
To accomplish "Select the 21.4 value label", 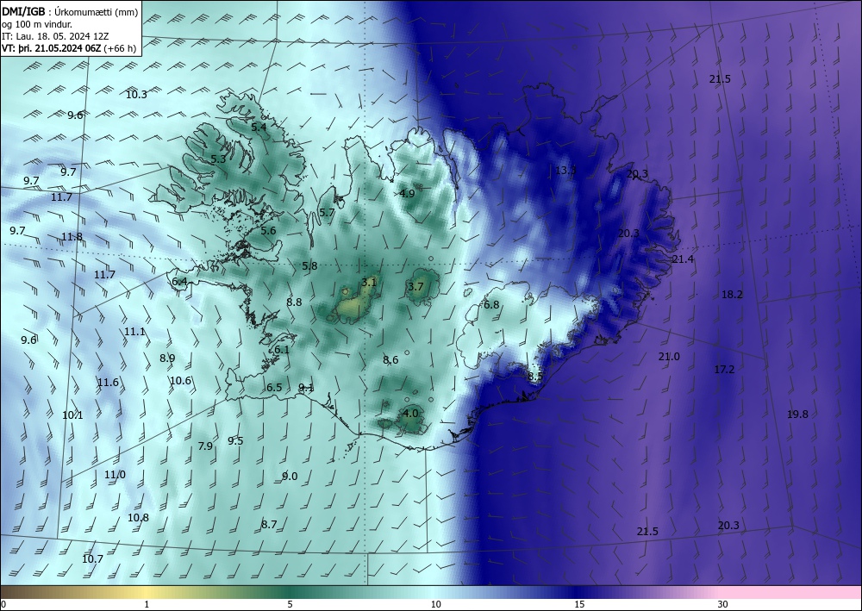I will coord(683,259).
